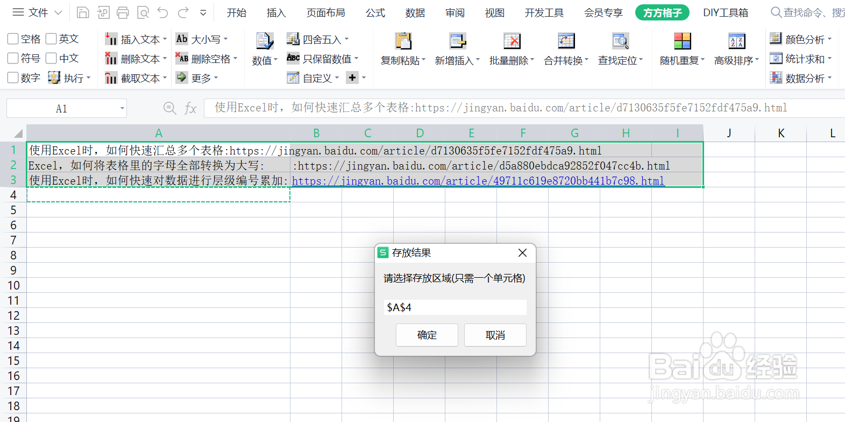
Task: Click the 执行 run icon
Action: pos(54,78)
